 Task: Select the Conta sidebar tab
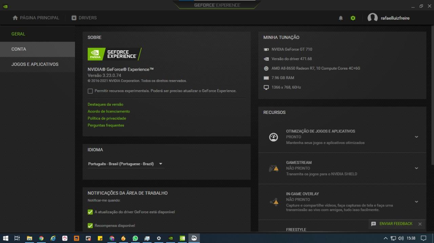click(37, 49)
